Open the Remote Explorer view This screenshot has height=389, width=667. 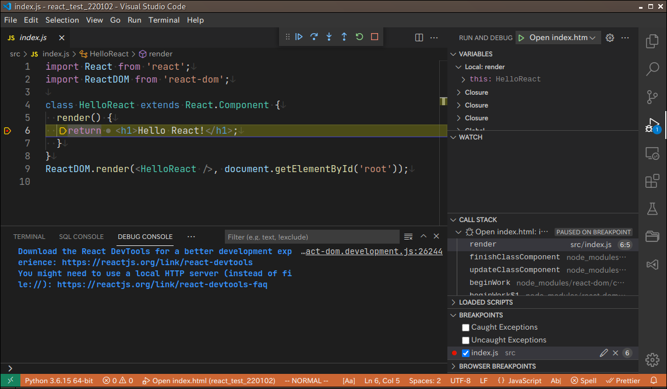click(x=652, y=153)
